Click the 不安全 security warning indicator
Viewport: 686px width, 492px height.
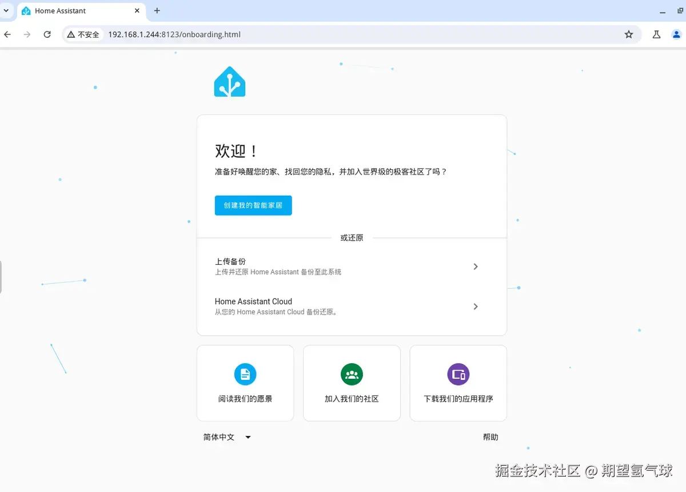[83, 34]
